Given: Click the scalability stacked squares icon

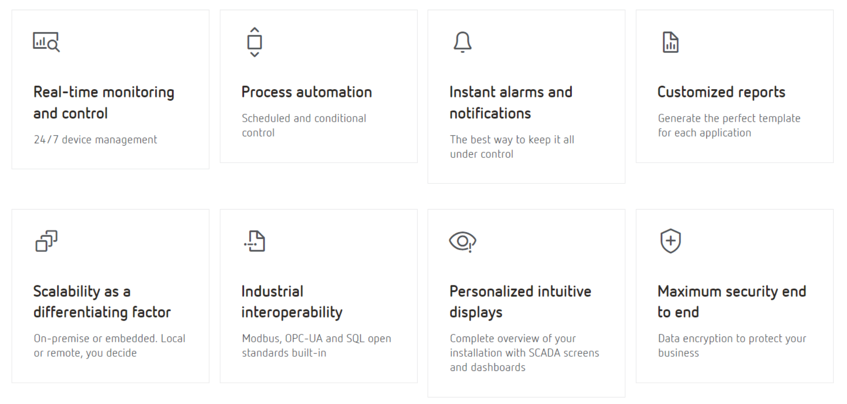Looking at the screenshot, I should click(46, 241).
